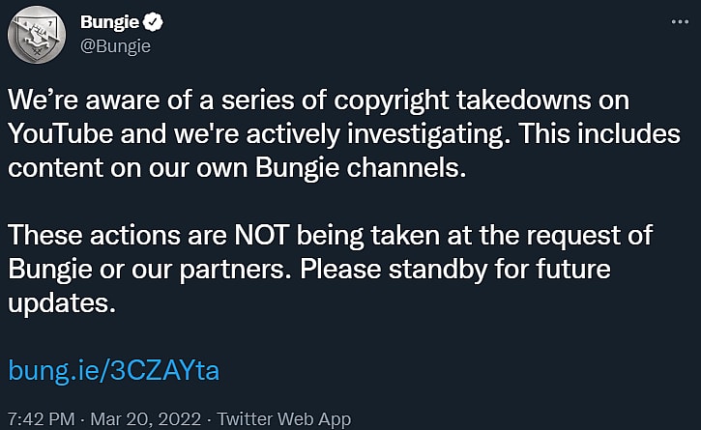Click the blue verified badge
Viewport: 701px width, 430px height.
pyautogui.click(x=154, y=22)
